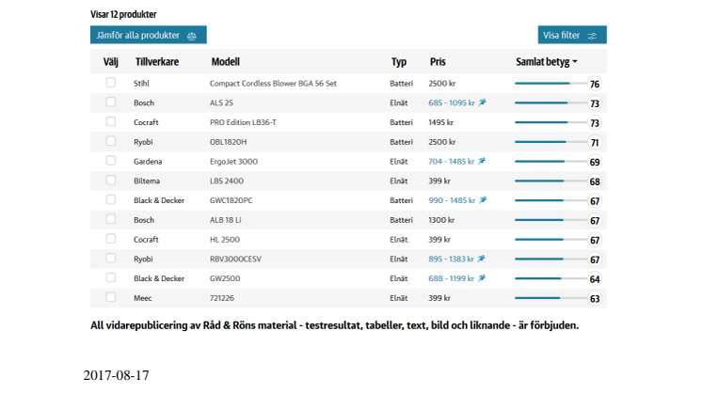Click the scale icon in Jämför alla produkter
702x394 pixels.
pos(192,36)
